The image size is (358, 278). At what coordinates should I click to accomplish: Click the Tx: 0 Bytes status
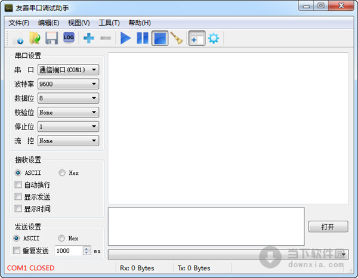(x=194, y=268)
